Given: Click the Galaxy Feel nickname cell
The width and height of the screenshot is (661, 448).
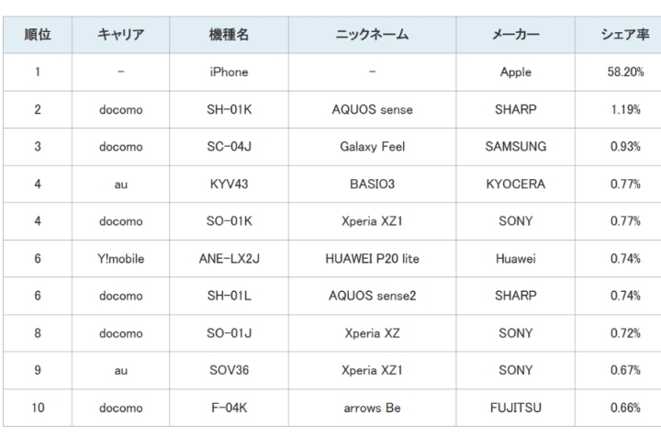Looking at the screenshot, I should pos(372,147).
